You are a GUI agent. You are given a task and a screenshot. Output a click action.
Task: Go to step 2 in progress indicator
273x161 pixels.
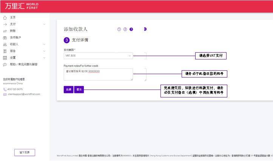pyautogui.click(x=125, y=29)
